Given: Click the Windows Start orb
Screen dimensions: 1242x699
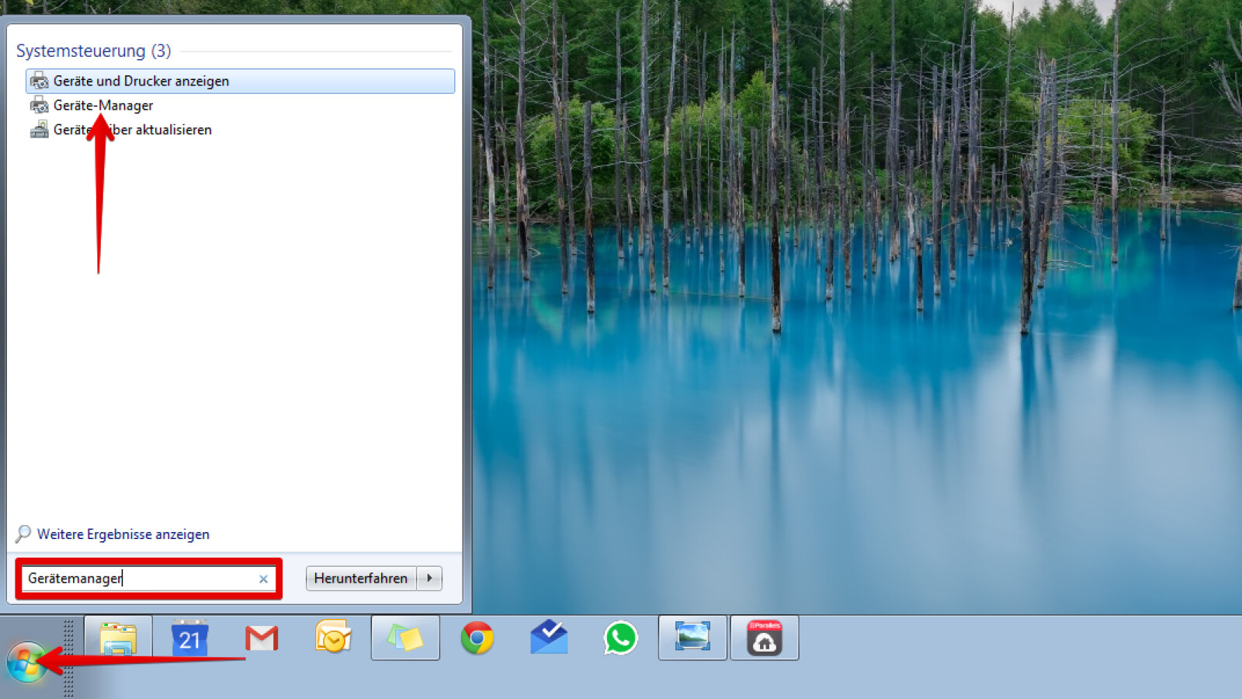Looking at the screenshot, I should tap(27, 662).
